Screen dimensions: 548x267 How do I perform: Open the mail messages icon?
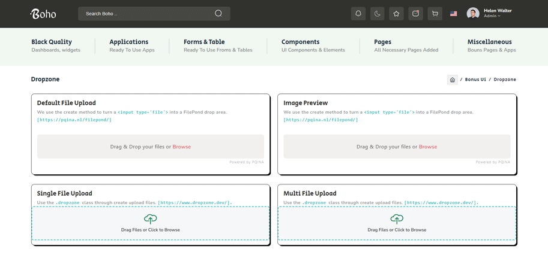point(415,14)
